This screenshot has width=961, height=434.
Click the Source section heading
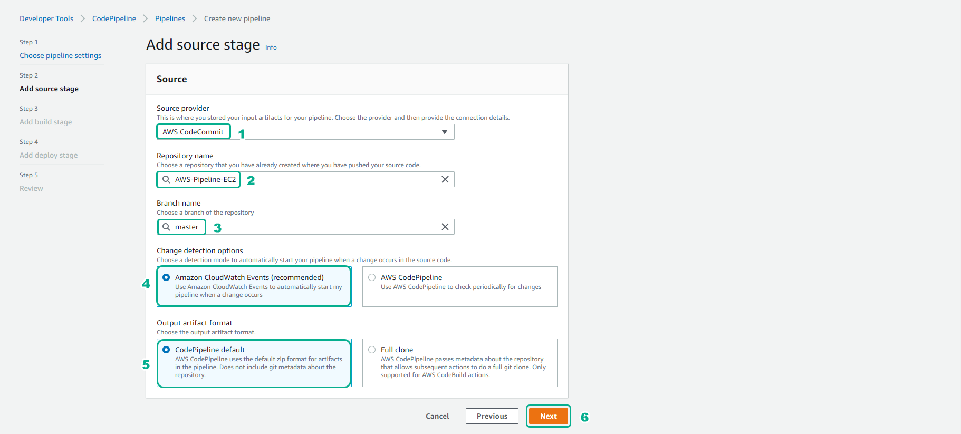pyautogui.click(x=172, y=79)
